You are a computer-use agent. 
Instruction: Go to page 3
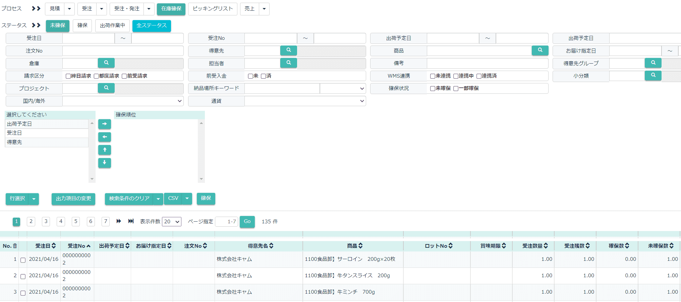(x=46, y=221)
